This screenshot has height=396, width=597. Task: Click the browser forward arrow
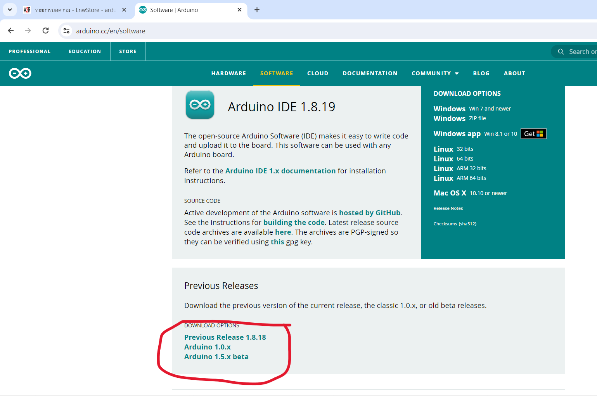pyautogui.click(x=28, y=31)
